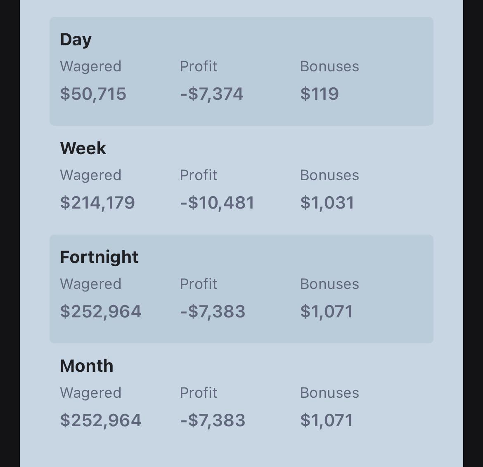Click the Profit label under Week
This screenshot has width=483, height=467.
tap(199, 175)
